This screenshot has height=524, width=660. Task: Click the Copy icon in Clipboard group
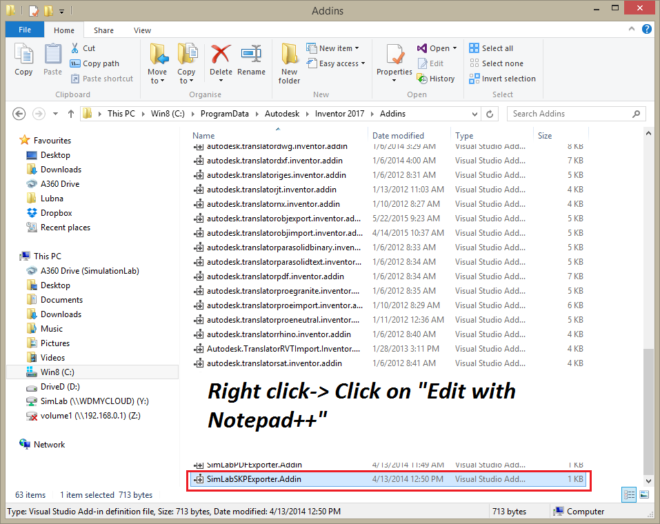point(23,59)
